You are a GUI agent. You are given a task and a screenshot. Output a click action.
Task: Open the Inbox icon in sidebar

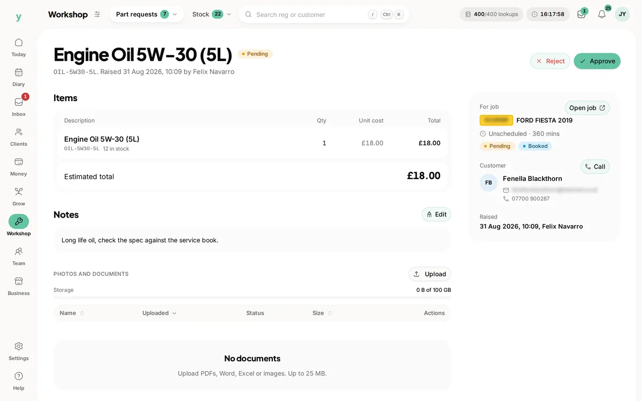pyautogui.click(x=19, y=102)
